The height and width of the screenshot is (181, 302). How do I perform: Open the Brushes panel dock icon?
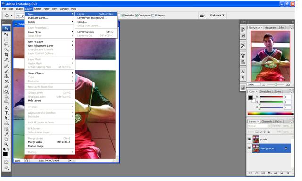[243, 56]
